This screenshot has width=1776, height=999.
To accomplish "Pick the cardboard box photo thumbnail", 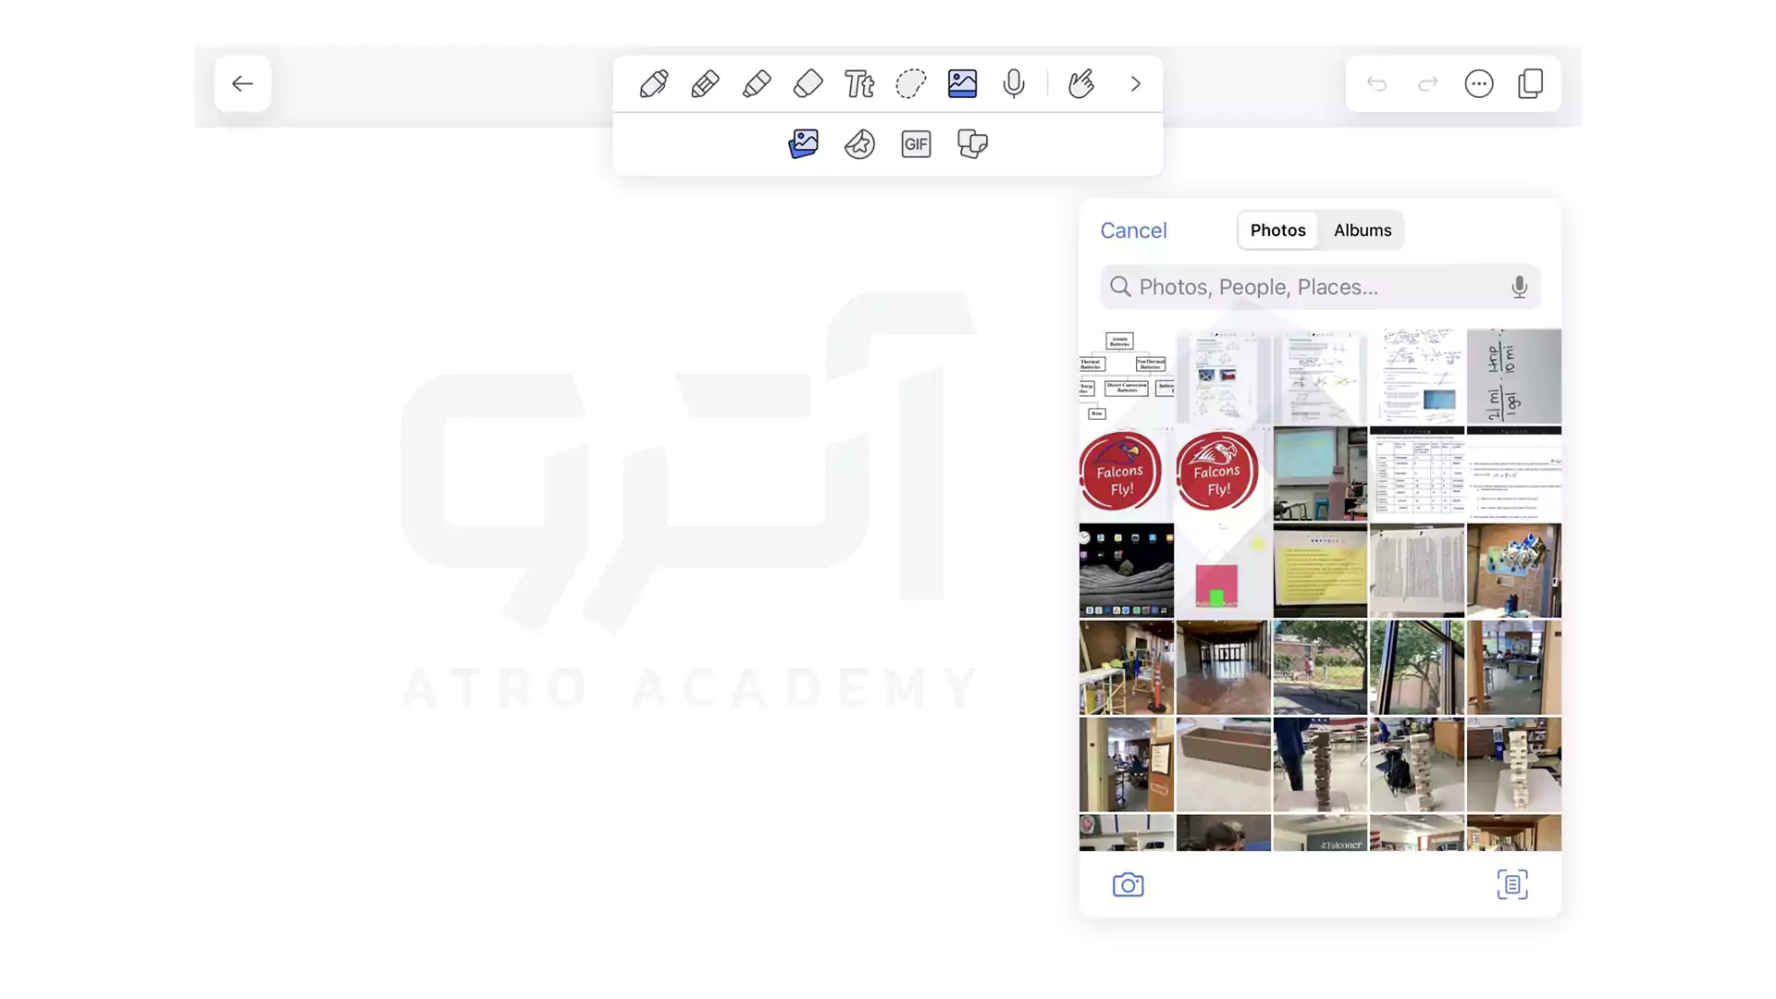I will pos(1223,765).
